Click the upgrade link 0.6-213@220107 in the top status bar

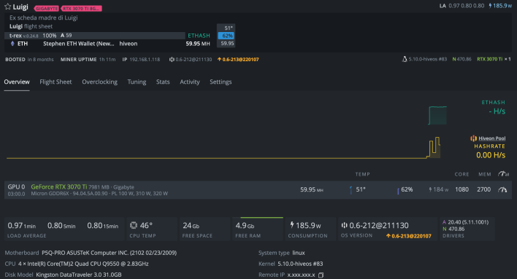pyautogui.click(x=238, y=60)
